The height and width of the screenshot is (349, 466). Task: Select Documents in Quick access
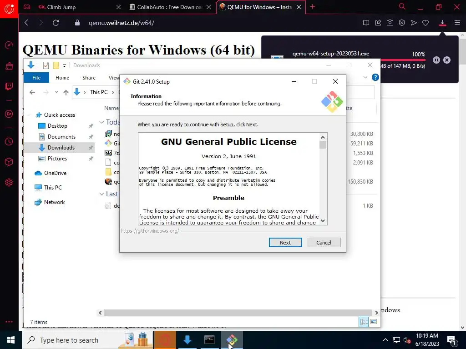(x=61, y=137)
